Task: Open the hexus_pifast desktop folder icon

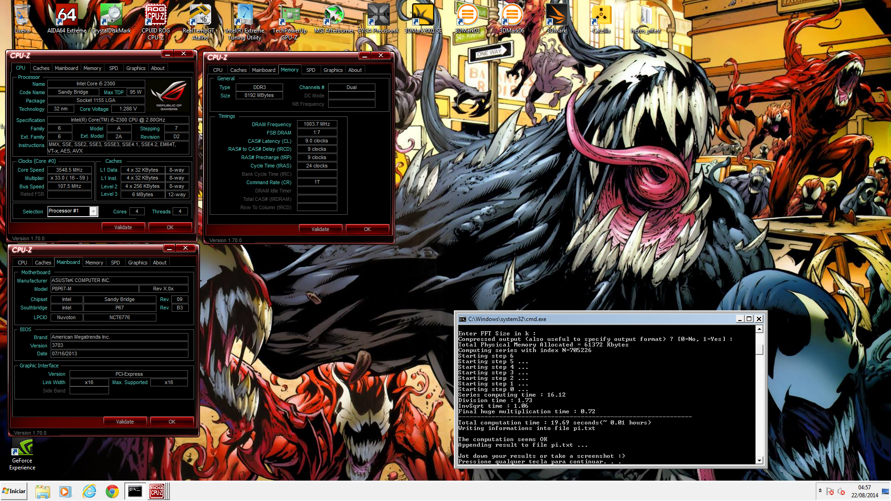Action: [x=646, y=19]
